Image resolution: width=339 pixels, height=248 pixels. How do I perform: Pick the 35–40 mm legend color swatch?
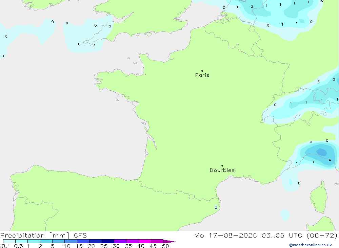[132, 241]
